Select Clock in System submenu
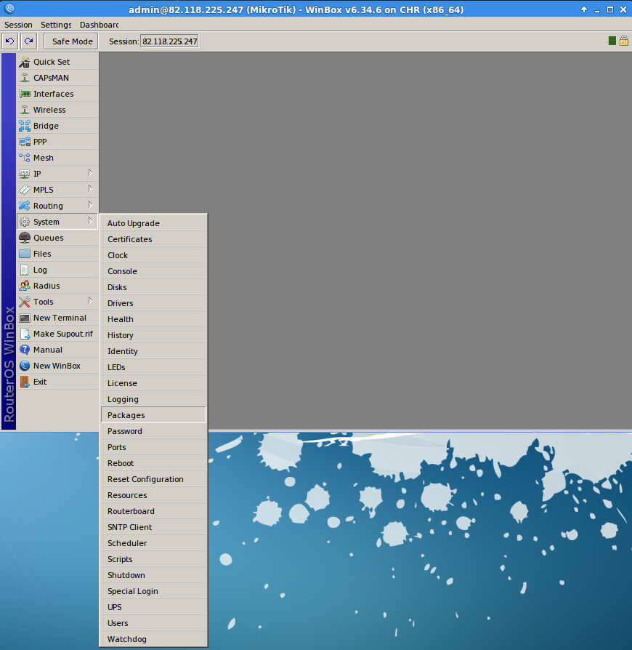 click(153, 255)
